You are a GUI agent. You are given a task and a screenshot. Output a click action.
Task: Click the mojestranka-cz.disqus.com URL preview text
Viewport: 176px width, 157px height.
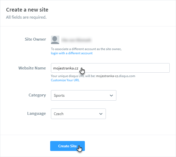[x=116, y=76]
